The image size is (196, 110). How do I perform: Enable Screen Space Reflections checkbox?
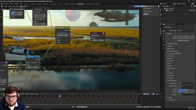click(168, 54)
